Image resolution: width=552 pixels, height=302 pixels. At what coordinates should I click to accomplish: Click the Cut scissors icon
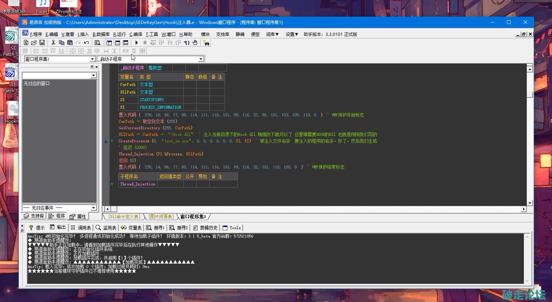click(x=53, y=43)
